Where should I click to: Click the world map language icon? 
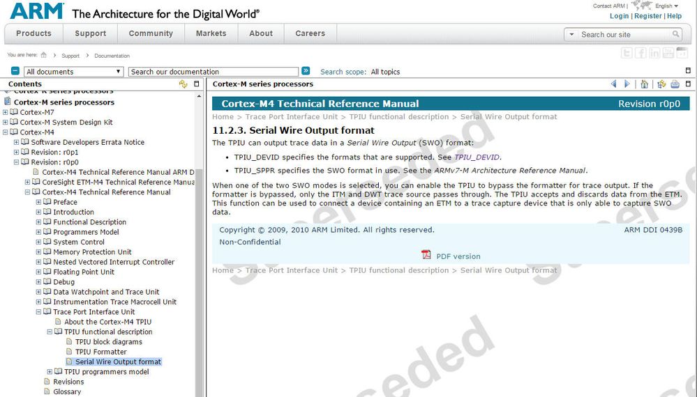tap(641, 6)
